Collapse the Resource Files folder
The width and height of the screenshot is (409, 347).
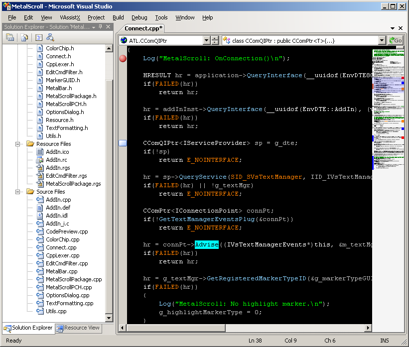pyautogui.click(x=18, y=144)
